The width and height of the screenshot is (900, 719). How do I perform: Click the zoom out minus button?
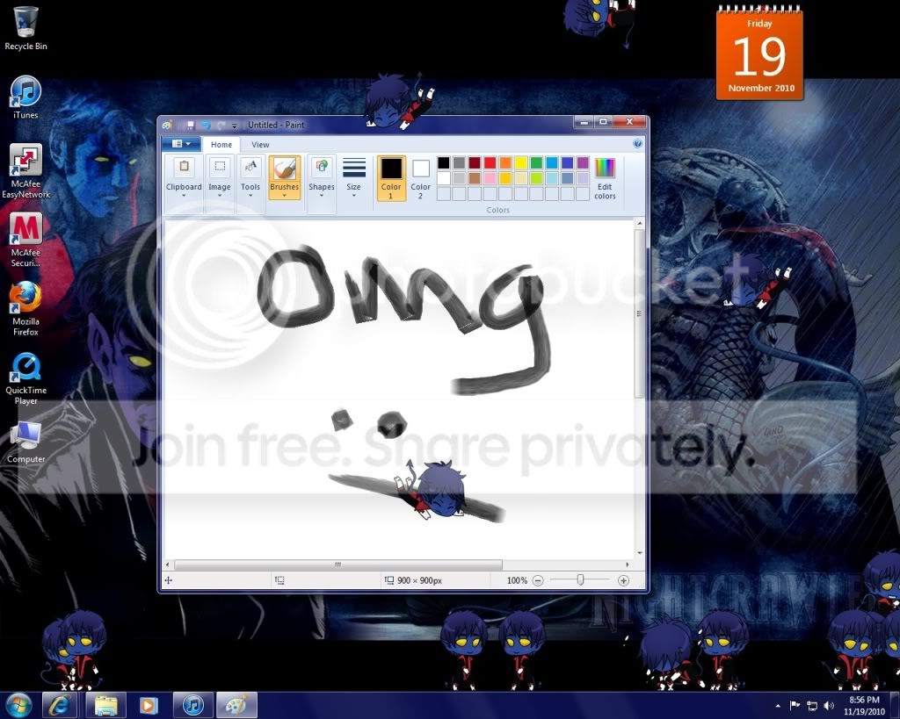coord(538,581)
